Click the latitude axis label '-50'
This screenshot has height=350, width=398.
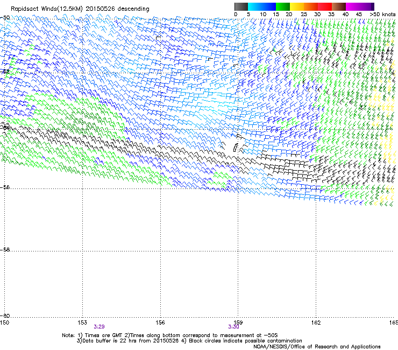pos(5,18)
